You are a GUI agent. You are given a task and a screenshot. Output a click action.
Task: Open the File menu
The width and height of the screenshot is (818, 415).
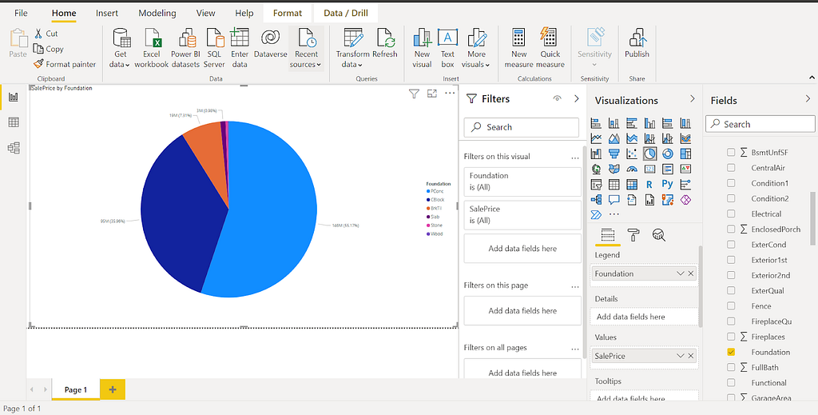(x=21, y=13)
